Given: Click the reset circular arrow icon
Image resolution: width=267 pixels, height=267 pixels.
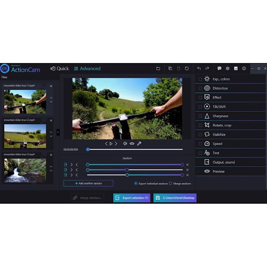Looking at the screenshot, I should [x=187, y=68].
